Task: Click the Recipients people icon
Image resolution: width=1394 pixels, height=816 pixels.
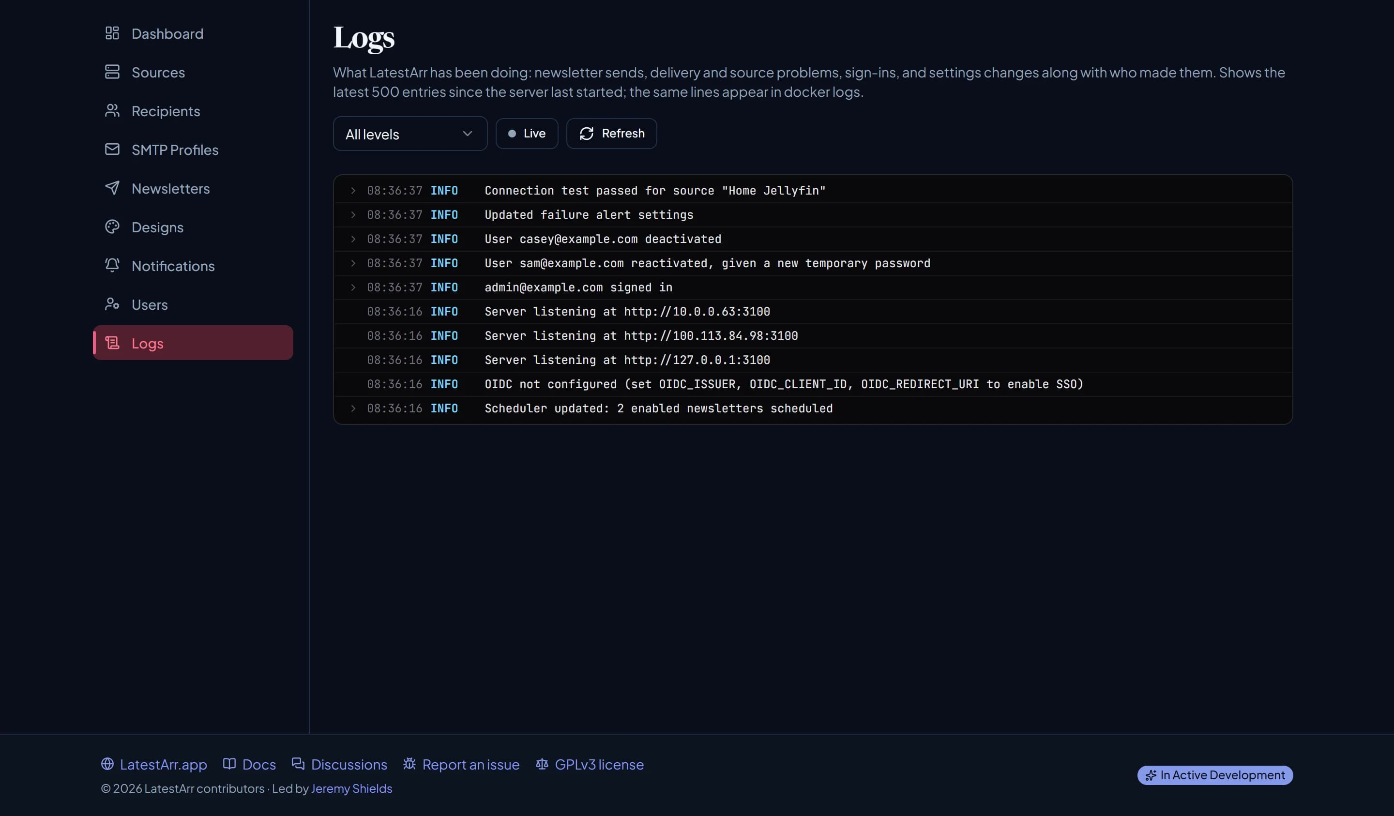Action: (x=112, y=111)
